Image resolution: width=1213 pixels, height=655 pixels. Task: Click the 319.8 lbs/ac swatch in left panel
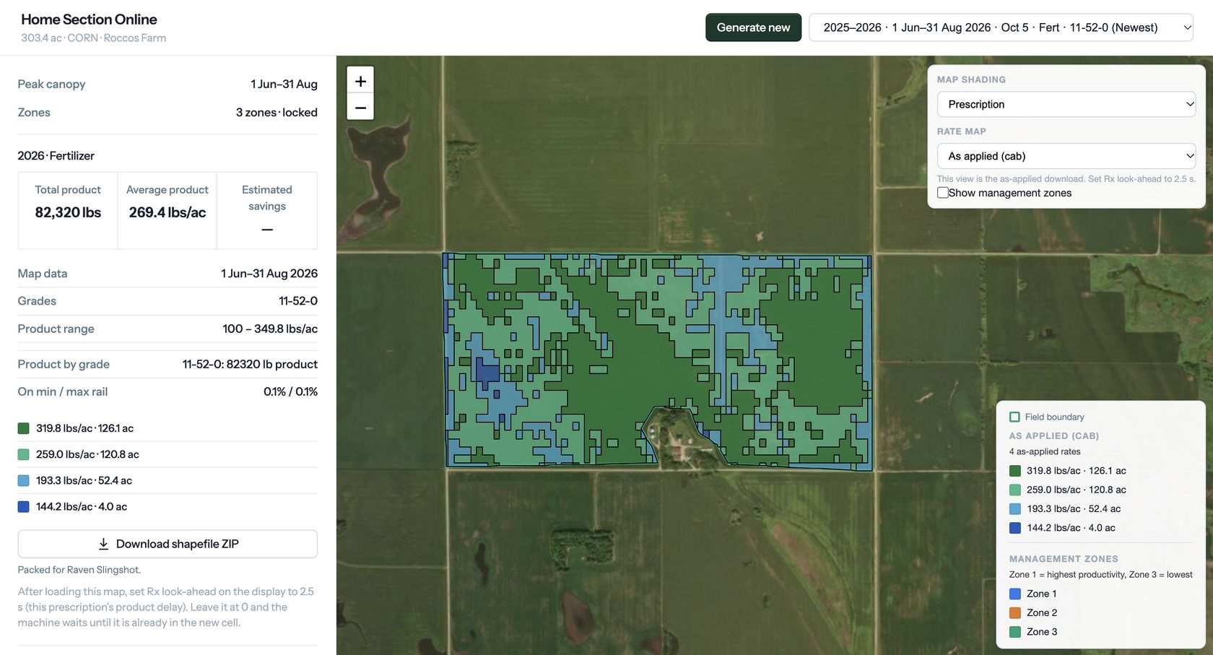pos(23,428)
